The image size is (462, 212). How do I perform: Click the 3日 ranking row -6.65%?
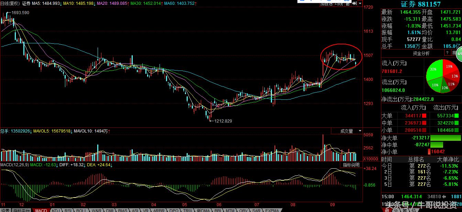tap(450, 178)
